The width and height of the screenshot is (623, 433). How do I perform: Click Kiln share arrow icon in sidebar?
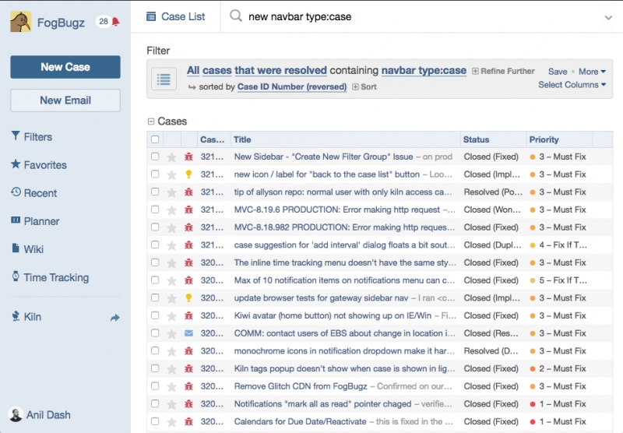coord(114,318)
